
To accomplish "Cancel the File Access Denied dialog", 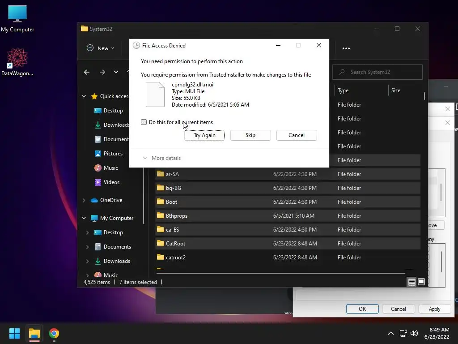I will pos(297,135).
